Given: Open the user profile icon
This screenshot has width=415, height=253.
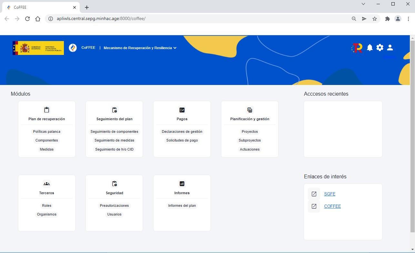Looking at the screenshot, I should (390, 47).
